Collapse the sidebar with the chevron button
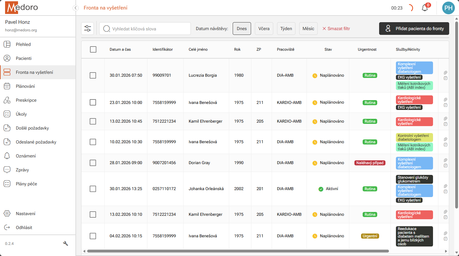459x256 pixels. (75, 8)
